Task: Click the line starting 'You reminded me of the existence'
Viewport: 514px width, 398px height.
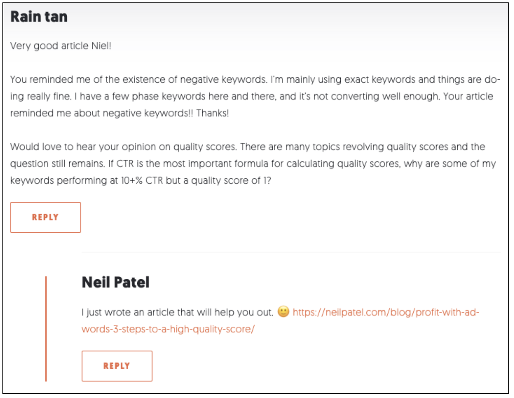Action: point(255,79)
